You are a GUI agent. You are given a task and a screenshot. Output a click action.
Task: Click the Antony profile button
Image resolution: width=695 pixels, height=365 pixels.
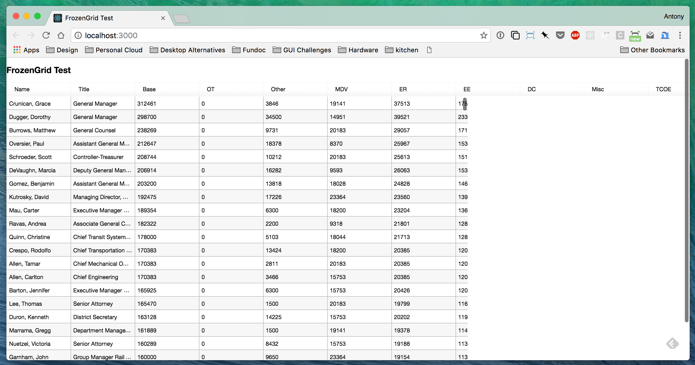click(673, 17)
